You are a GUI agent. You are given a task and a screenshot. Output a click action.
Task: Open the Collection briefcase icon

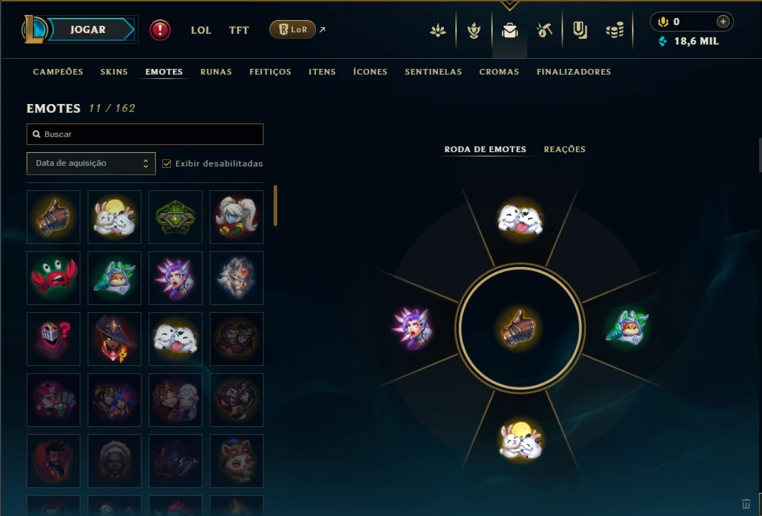coord(509,31)
